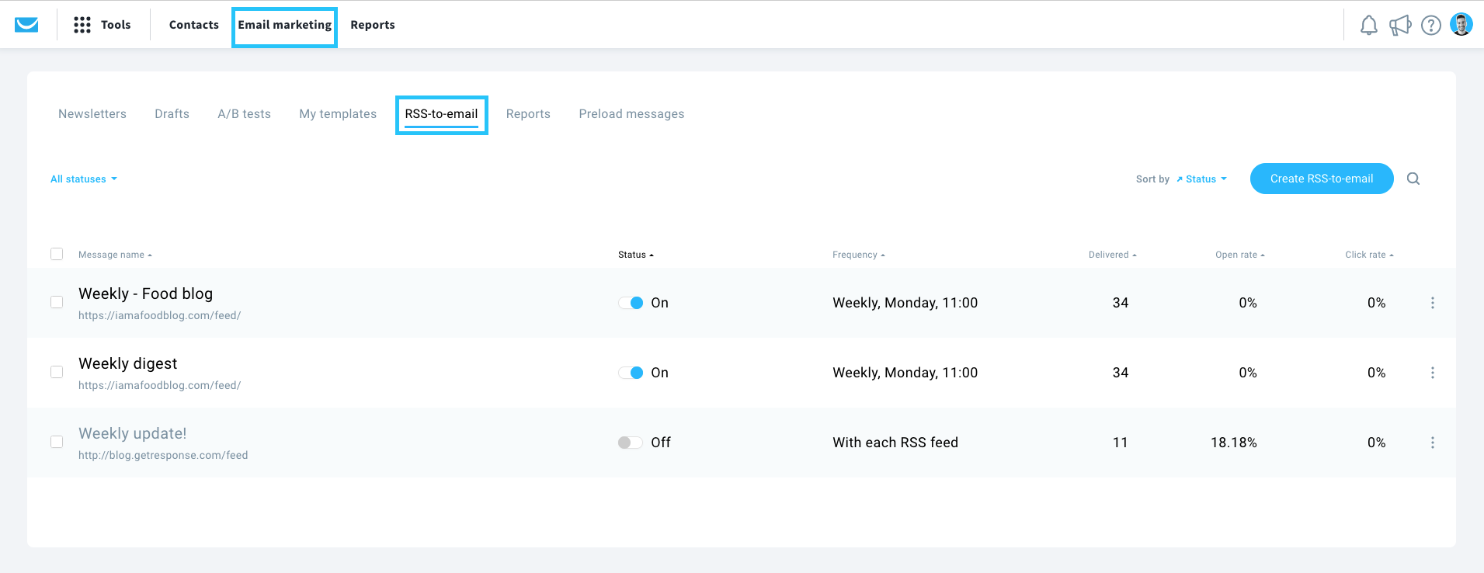Open the user profile avatar

coord(1461,25)
